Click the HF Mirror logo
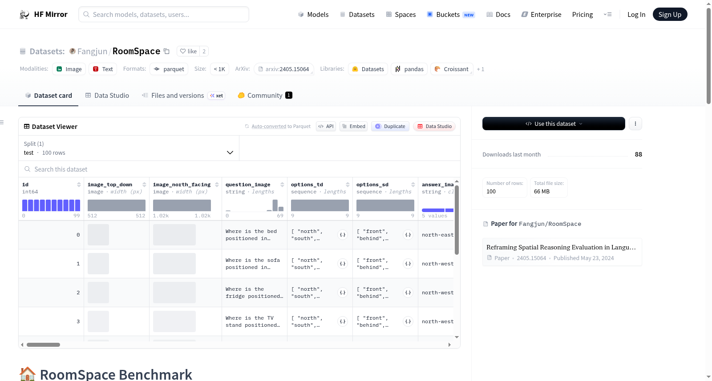Screen dimensions: 712x381 tap(44, 14)
